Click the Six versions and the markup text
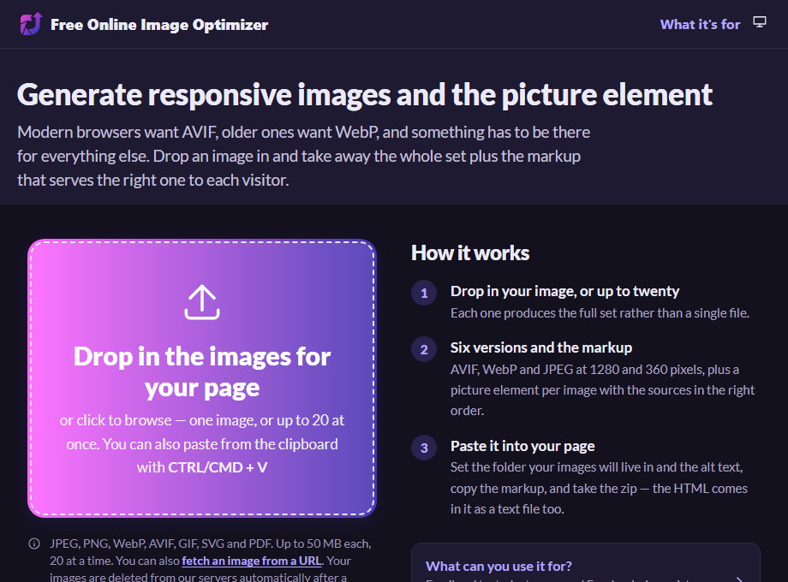The height and width of the screenshot is (582, 788). (x=540, y=347)
